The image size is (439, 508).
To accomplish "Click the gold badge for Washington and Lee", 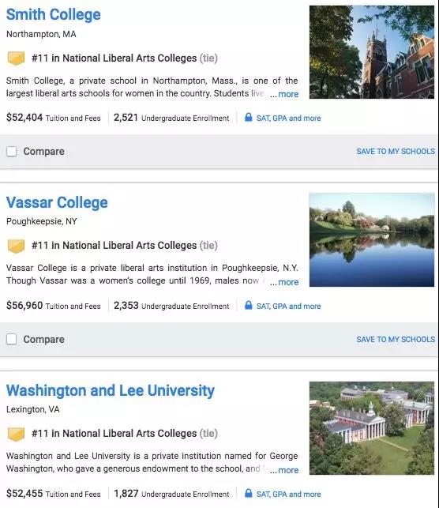I will tap(16, 434).
